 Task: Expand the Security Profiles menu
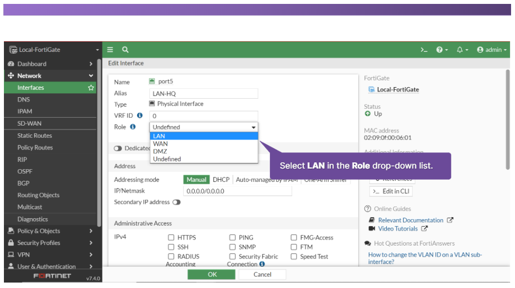[x=91, y=243]
